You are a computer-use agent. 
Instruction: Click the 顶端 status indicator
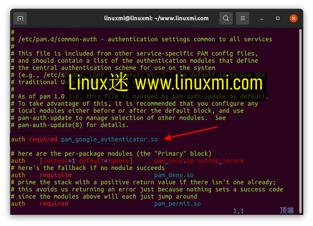tap(287, 211)
